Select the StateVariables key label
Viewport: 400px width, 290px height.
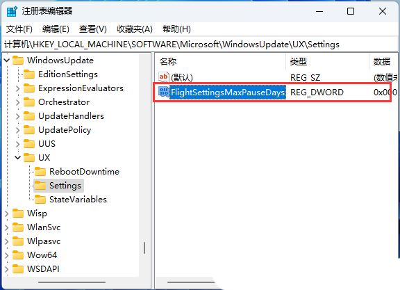78,200
